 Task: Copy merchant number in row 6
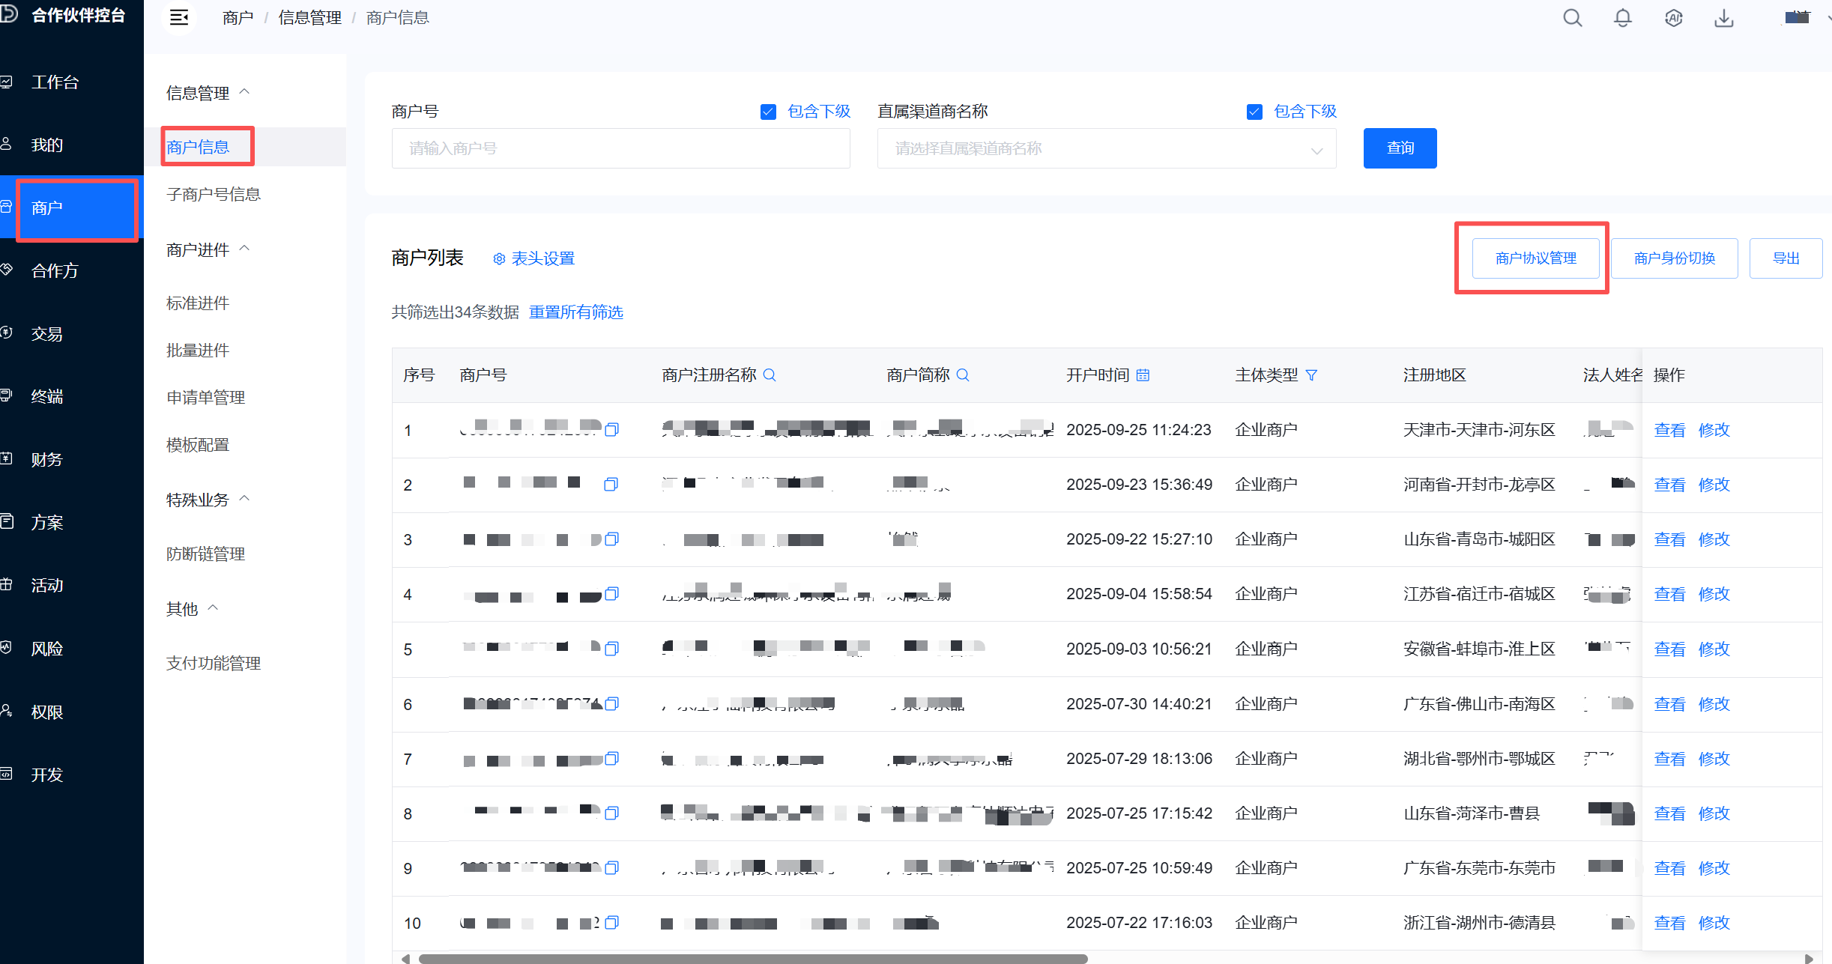pos(611,704)
